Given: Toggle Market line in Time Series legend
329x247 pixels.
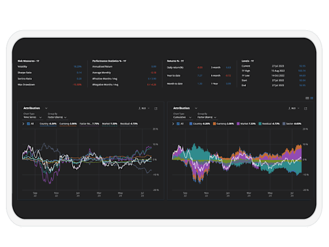Looking at the screenshot, I should [x=110, y=124].
